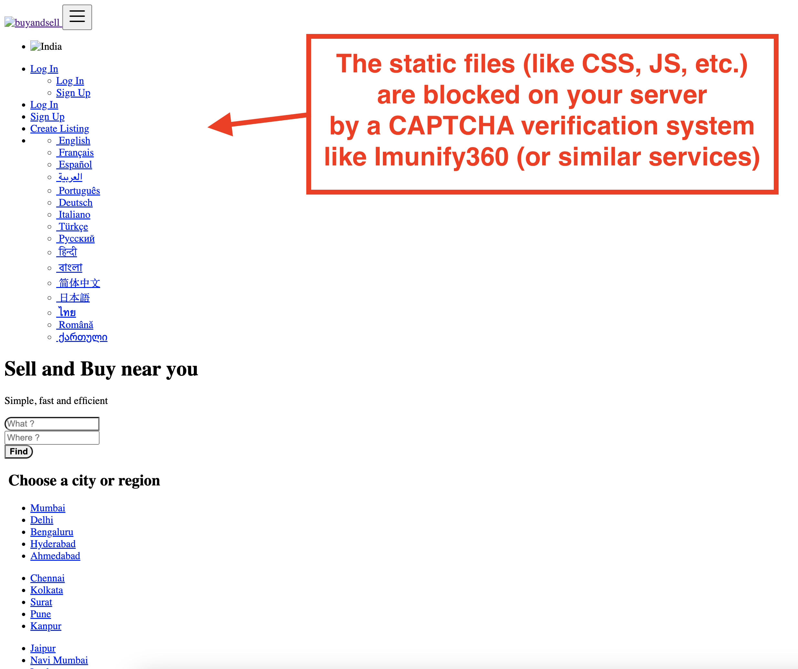Screen dimensions: 798x669
Task: Click the Find button
Action: click(18, 451)
